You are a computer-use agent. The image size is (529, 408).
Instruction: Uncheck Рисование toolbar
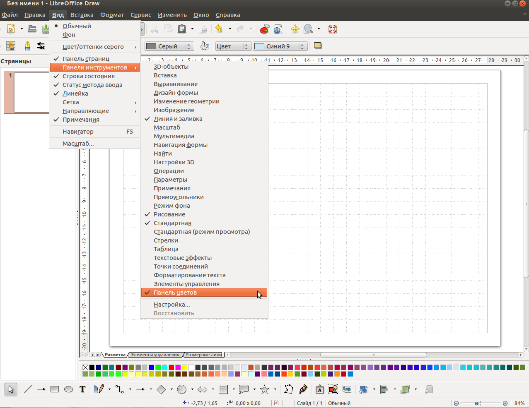[204, 214]
